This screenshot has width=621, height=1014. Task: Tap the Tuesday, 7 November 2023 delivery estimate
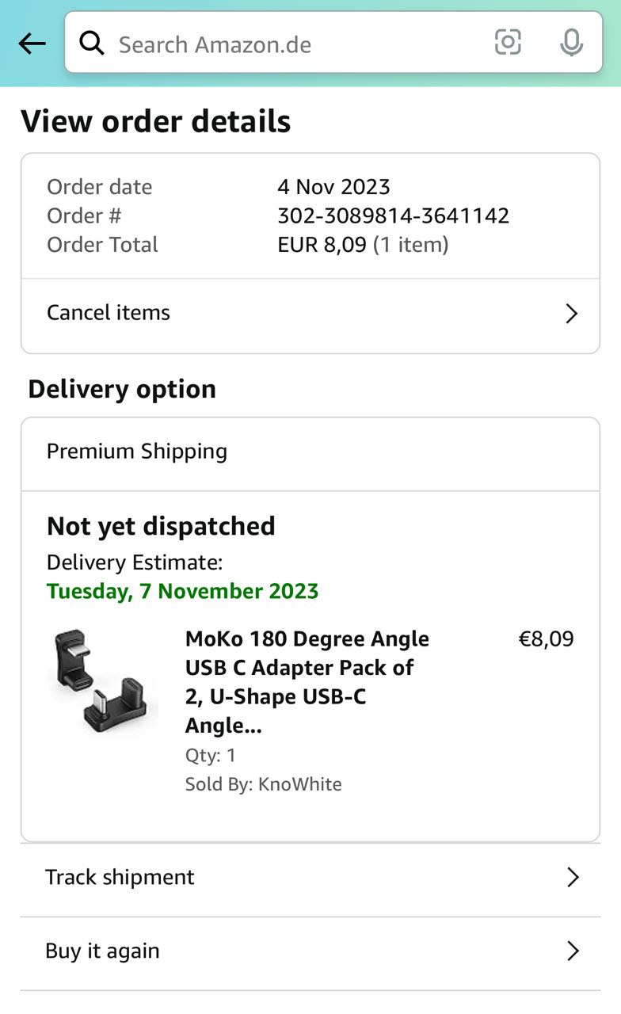(182, 591)
